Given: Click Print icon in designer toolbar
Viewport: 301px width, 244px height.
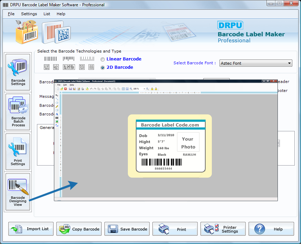Looking at the screenshot, I should pyautogui.click(x=83, y=89).
